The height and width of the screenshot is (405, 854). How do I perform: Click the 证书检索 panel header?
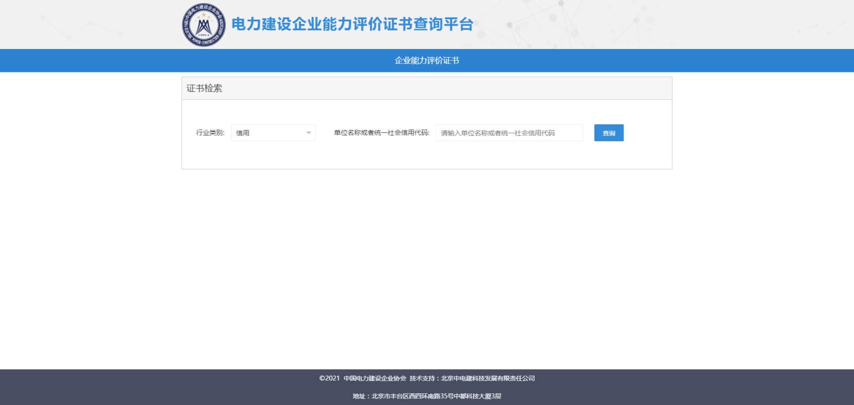(x=204, y=88)
